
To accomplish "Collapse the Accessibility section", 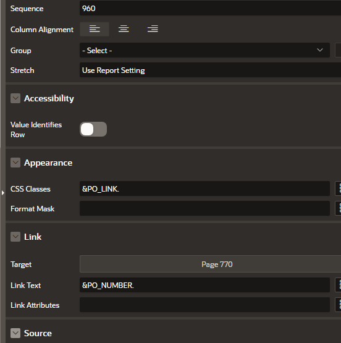I will pos(15,98).
